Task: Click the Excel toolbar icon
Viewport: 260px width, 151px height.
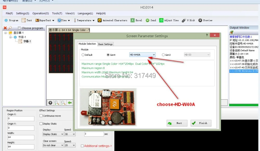Action: pyautogui.click(x=133, y=20)
